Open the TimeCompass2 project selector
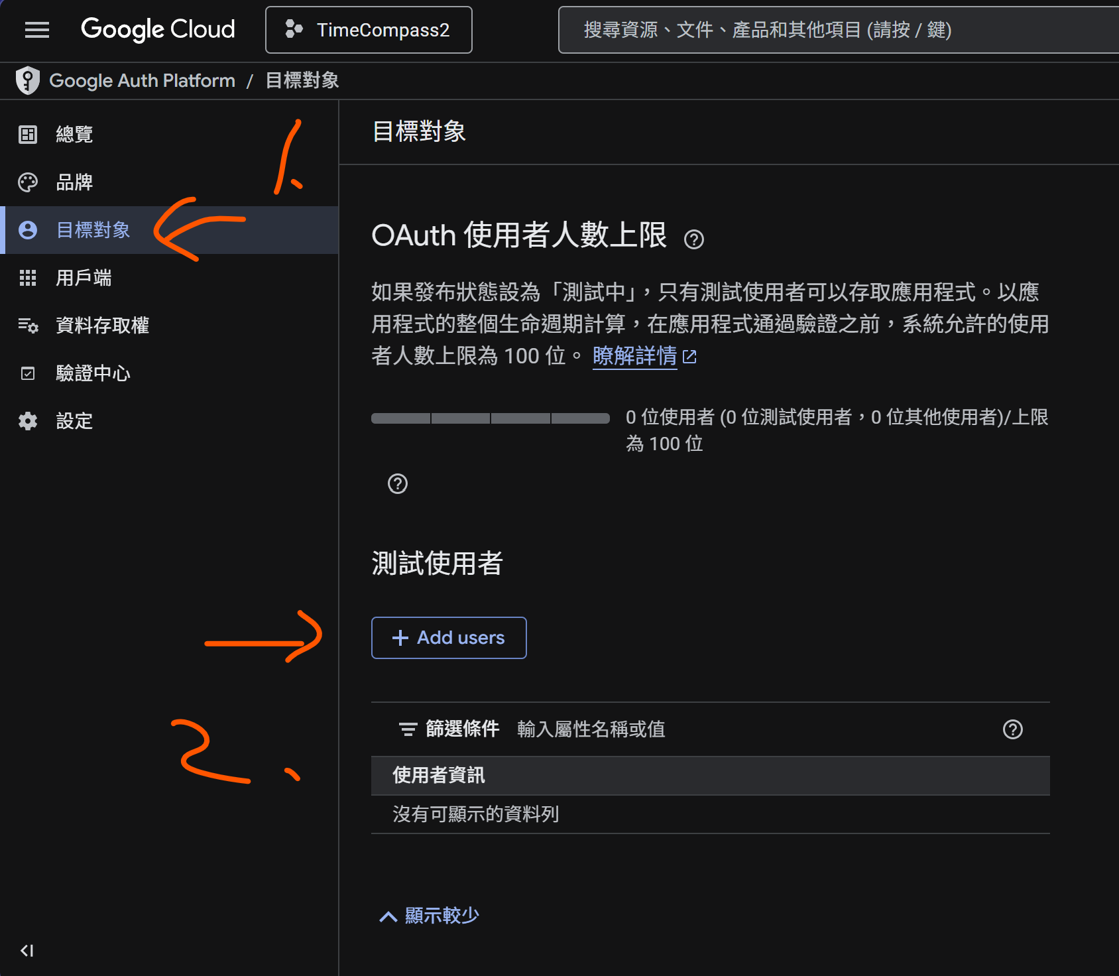The image size is (1119, 976). [369, 30]
